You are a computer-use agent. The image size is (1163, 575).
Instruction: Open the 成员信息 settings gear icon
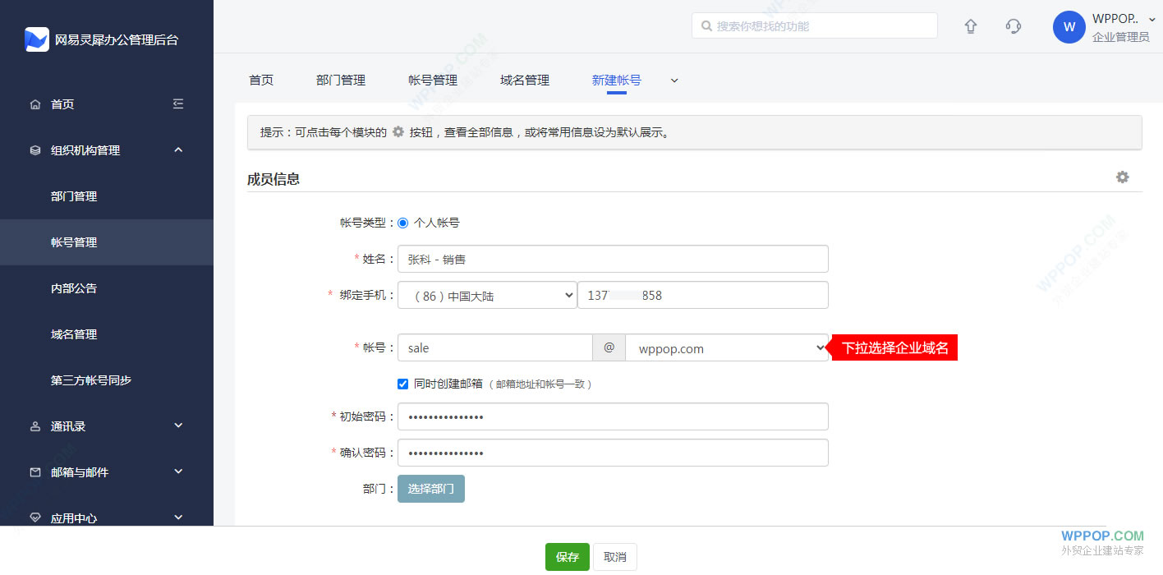(1122, 177)
